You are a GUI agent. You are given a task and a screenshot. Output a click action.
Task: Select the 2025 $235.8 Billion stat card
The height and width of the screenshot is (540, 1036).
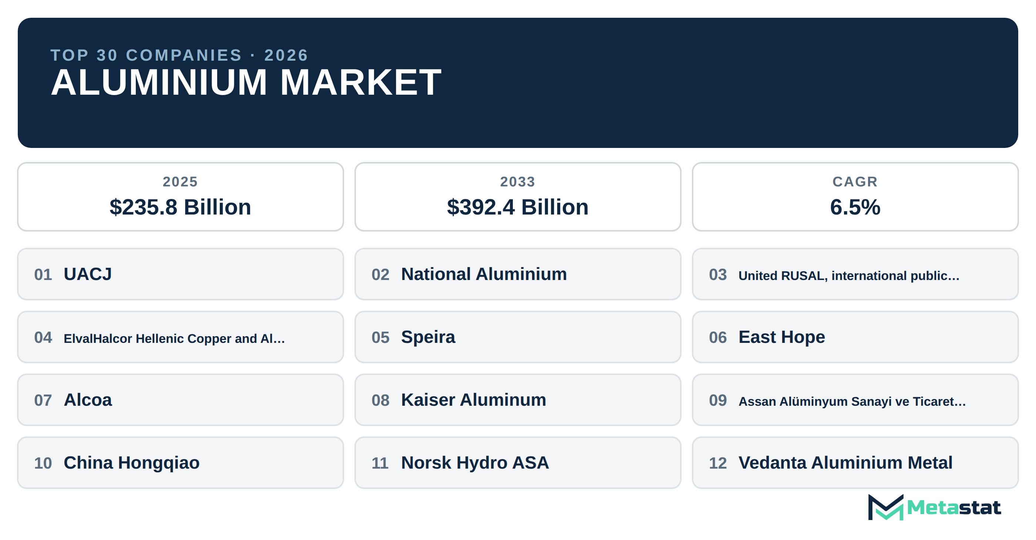(x=181, y=197)
